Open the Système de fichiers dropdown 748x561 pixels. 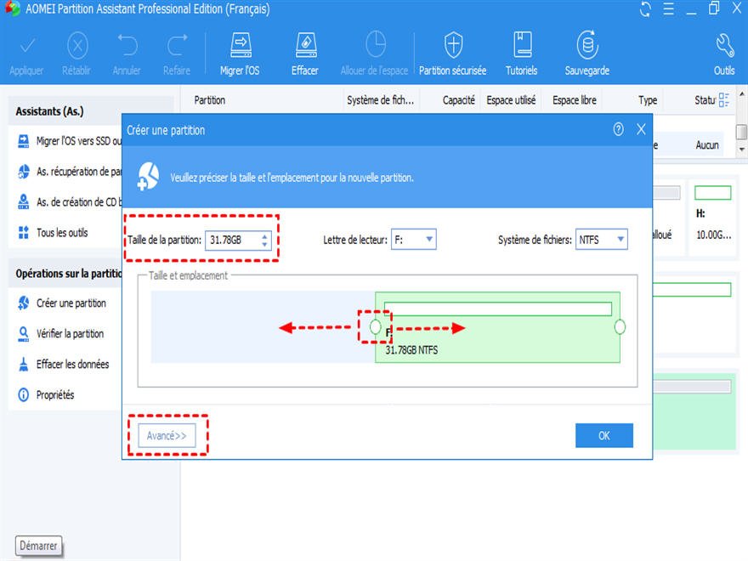pos(602,240)
